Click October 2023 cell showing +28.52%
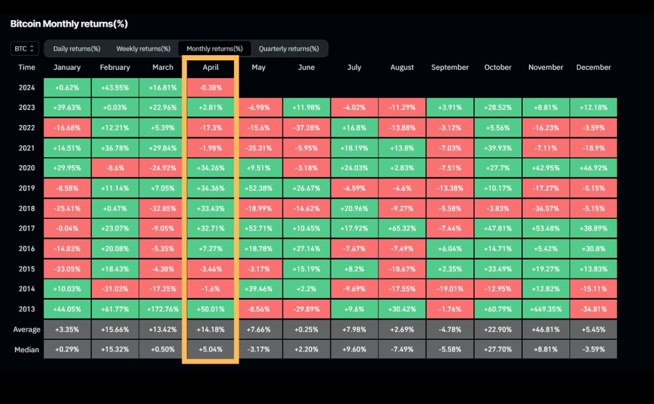 click(497, 108)
